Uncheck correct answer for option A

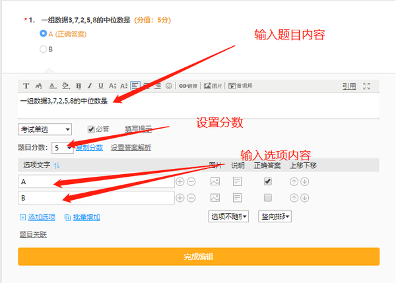[268, 181]
